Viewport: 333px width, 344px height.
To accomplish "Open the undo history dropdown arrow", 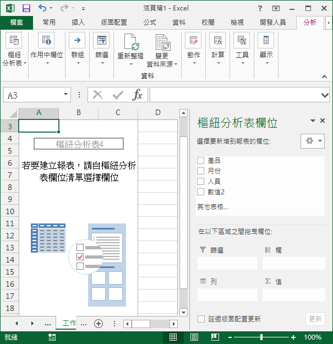I will click(x=51, y=8).
